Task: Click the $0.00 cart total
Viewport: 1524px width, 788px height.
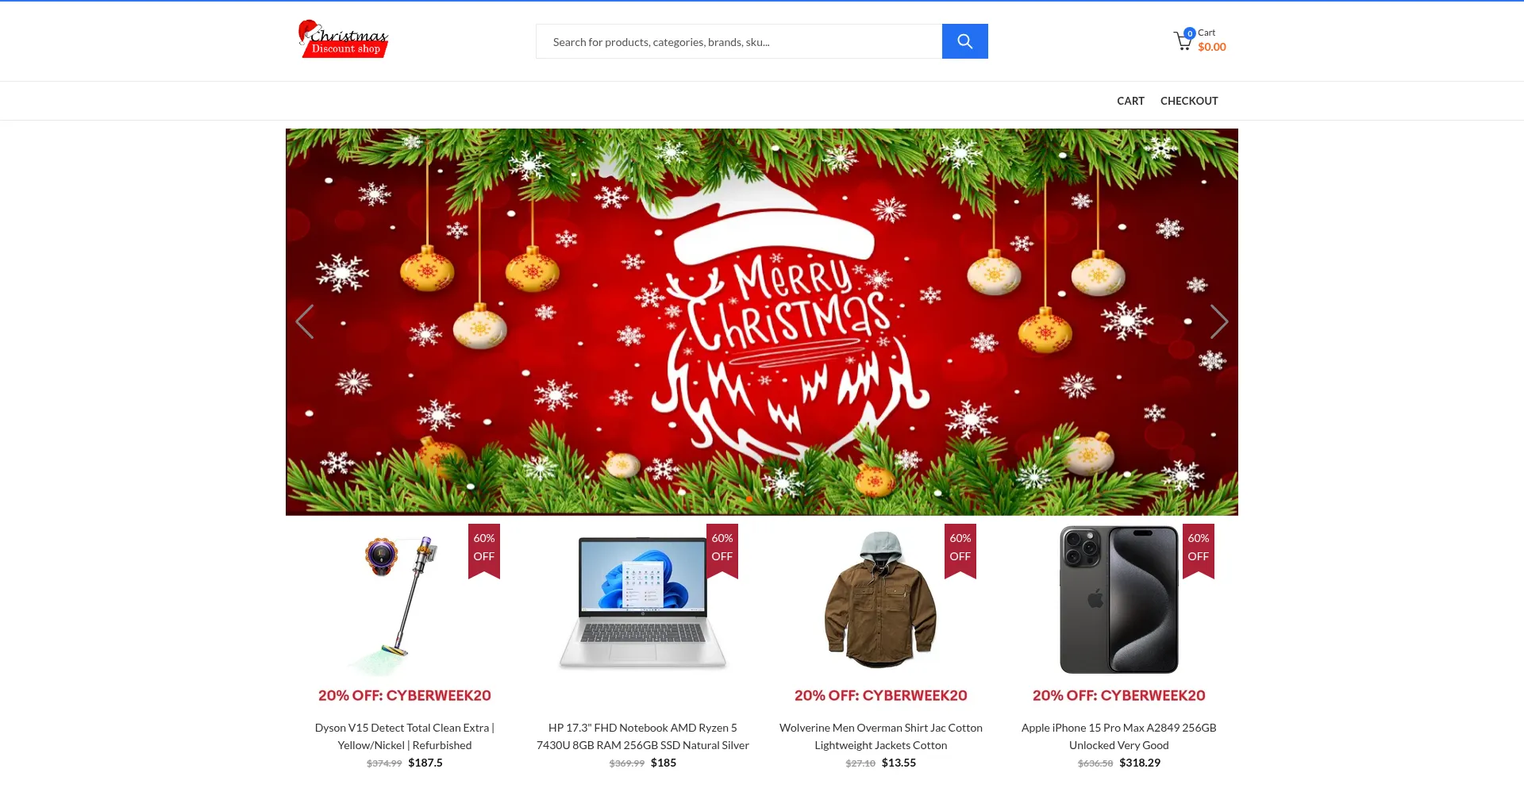Action: [1212, 48]
